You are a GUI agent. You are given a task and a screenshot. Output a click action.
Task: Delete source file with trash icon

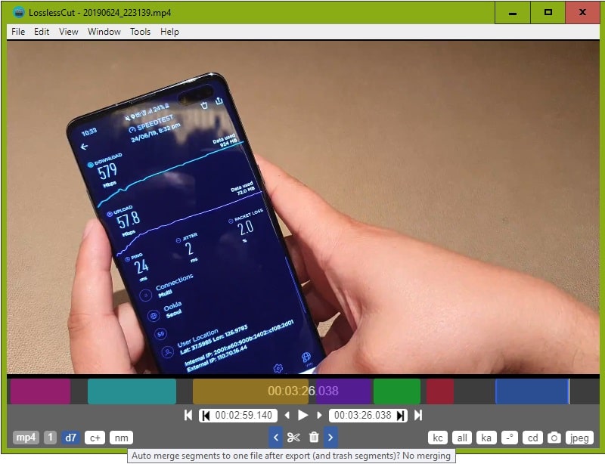(314, 438)
